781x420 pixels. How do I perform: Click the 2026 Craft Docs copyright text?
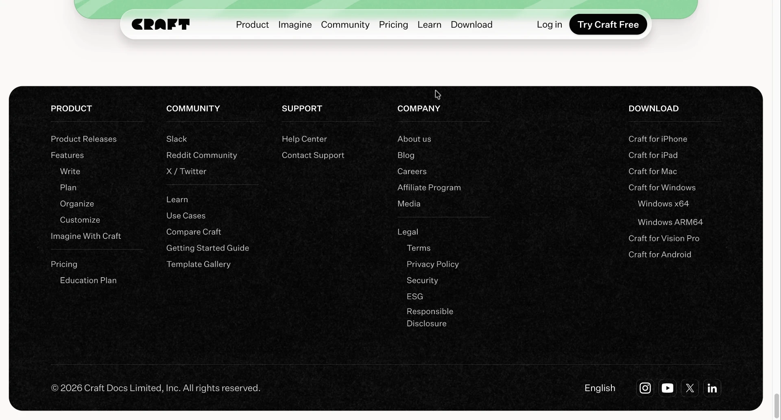click(x=155, y=388)
